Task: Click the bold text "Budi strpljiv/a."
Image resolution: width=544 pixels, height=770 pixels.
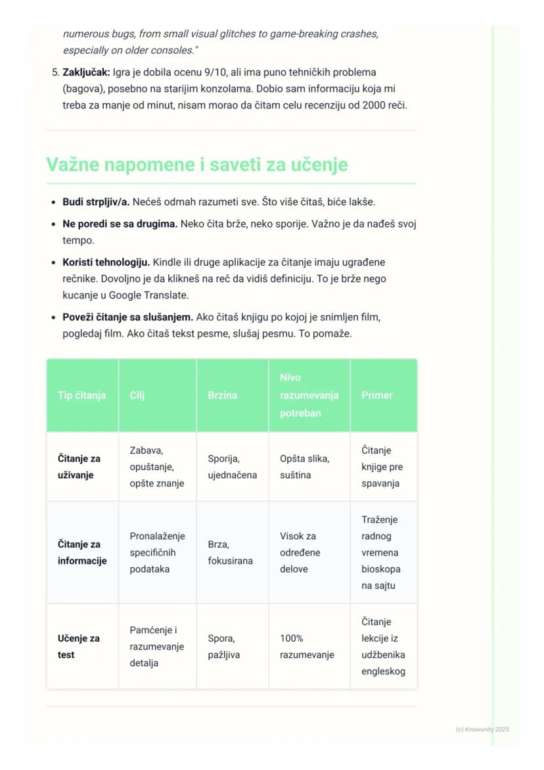Action: pyautogui.click(x=96, y=202)
